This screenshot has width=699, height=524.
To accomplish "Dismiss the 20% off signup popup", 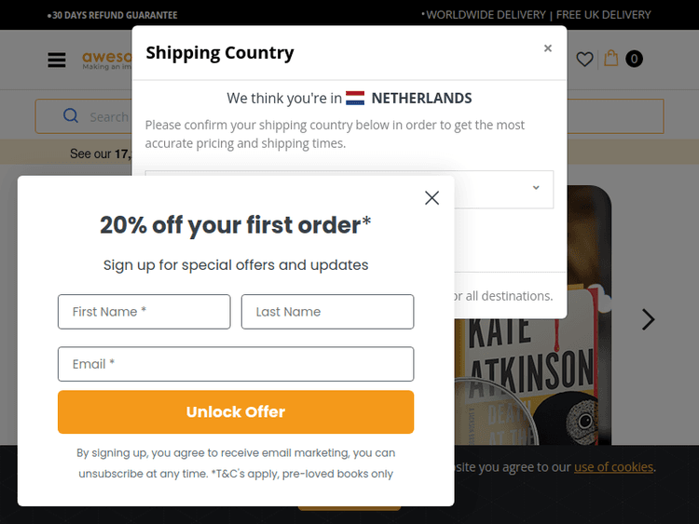I will click(x=432, y=197).
